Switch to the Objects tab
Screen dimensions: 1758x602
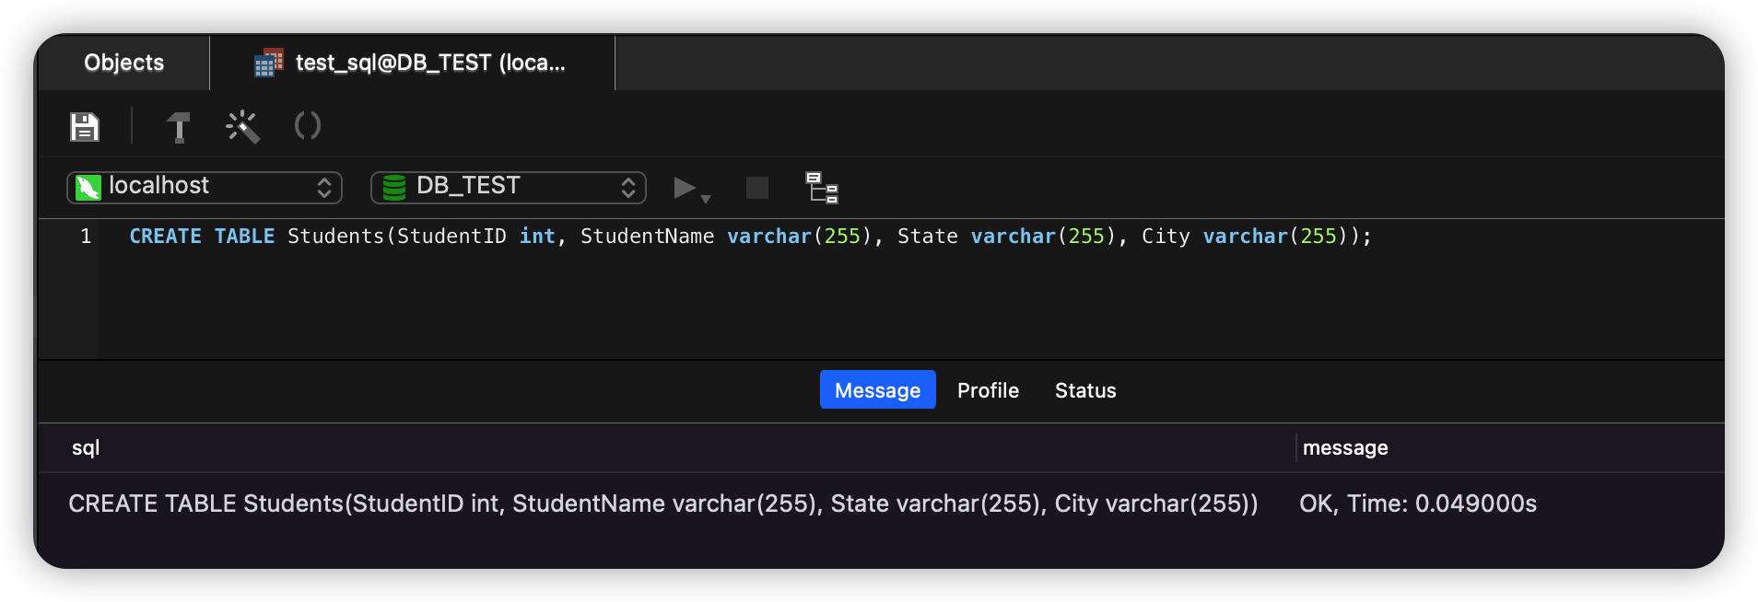pos(124,63)
